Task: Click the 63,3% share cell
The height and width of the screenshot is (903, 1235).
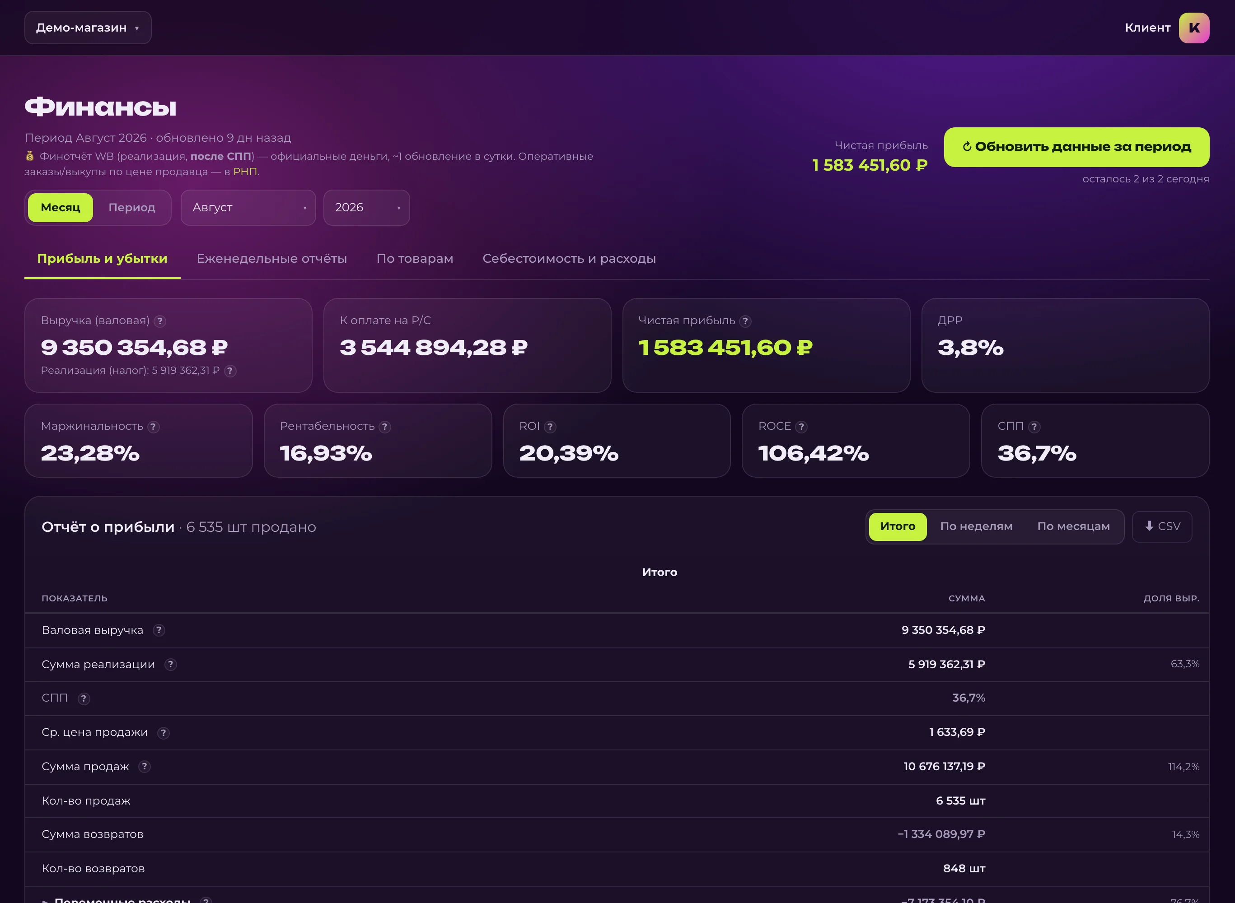Action: [1185, 664]
